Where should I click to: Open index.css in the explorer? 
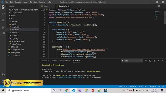coord(15,33)
